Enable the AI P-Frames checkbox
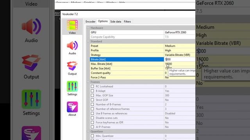This screenshot has width=250, height=140. click(x=92, y=127)
